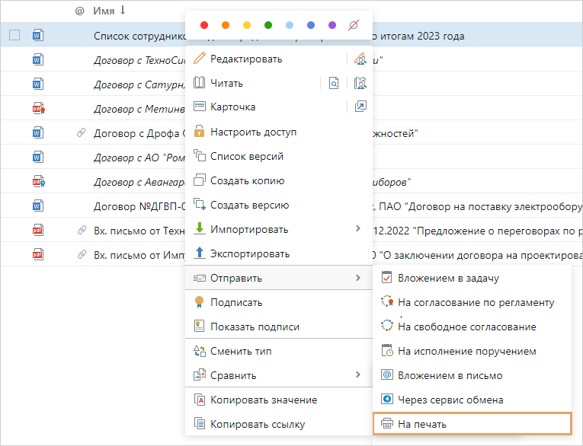The height and width of the screenshot is (446, 583).
Task: Click link icon beside Договор с Дрофа
Action: [82, 133]
